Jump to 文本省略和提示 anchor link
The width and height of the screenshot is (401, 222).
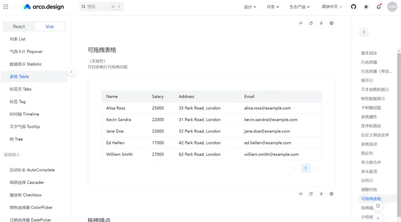pos(375,90)
